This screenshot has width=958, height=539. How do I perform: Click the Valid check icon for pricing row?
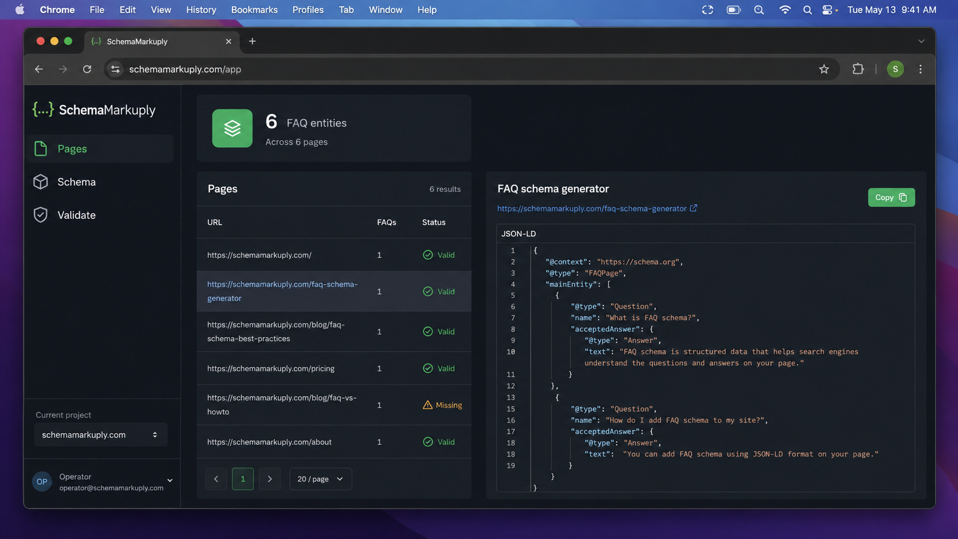coord(428,368)
